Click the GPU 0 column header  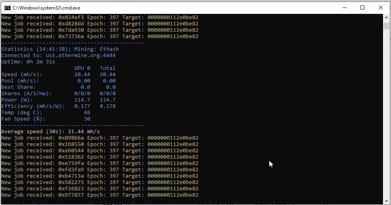(x=82, y=68)
